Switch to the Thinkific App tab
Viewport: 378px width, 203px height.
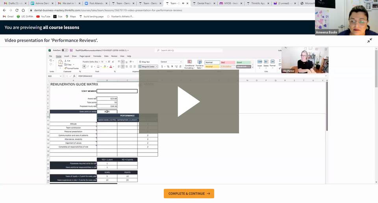pos(257,4)
